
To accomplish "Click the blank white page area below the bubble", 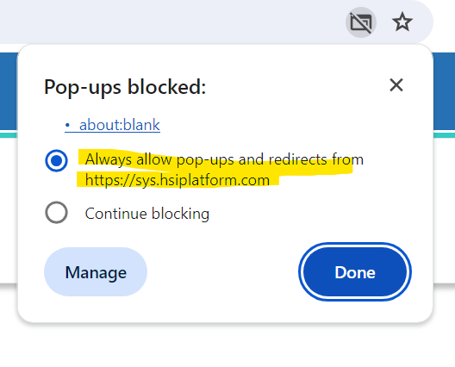I will coord(227,345).
